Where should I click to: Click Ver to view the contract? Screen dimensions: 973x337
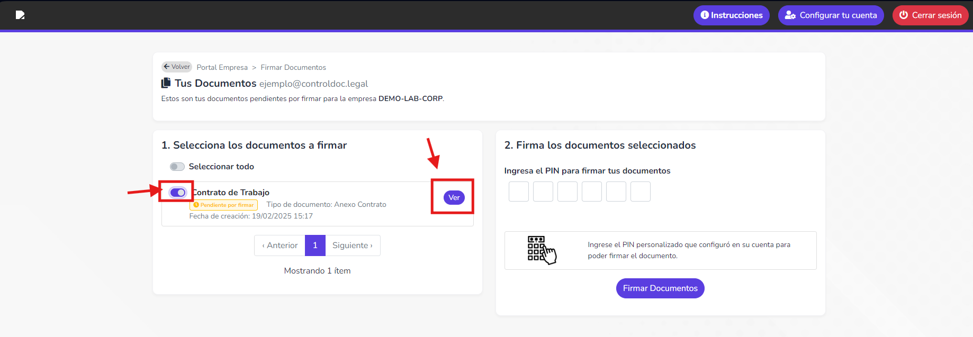[454, 197]
